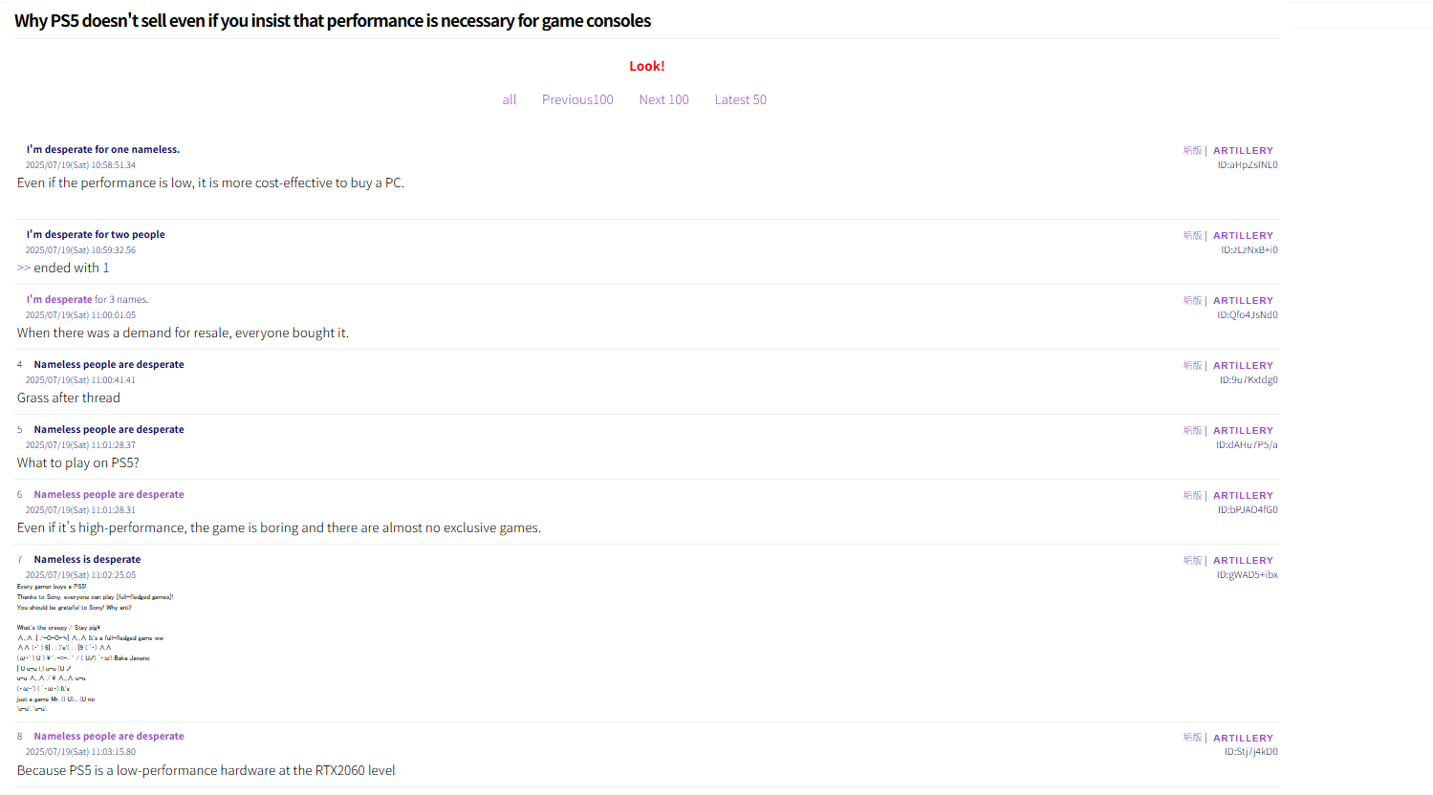The height and width of the screenshot is (795, 1433).
Task: Click 垢版 link on post number 7
Action: (x=1192, y=560)
